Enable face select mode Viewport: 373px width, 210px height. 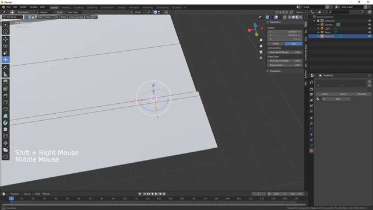33,17
